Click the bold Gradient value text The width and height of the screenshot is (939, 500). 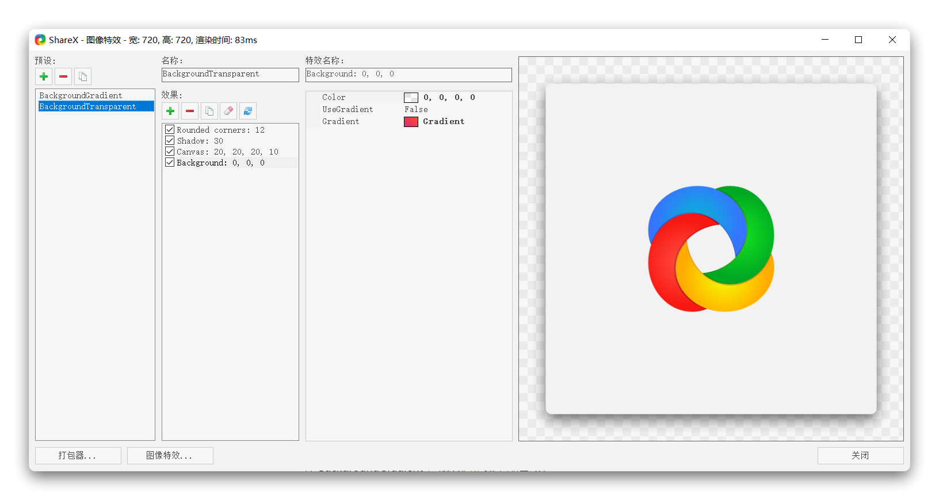click(x=444, y=122)
